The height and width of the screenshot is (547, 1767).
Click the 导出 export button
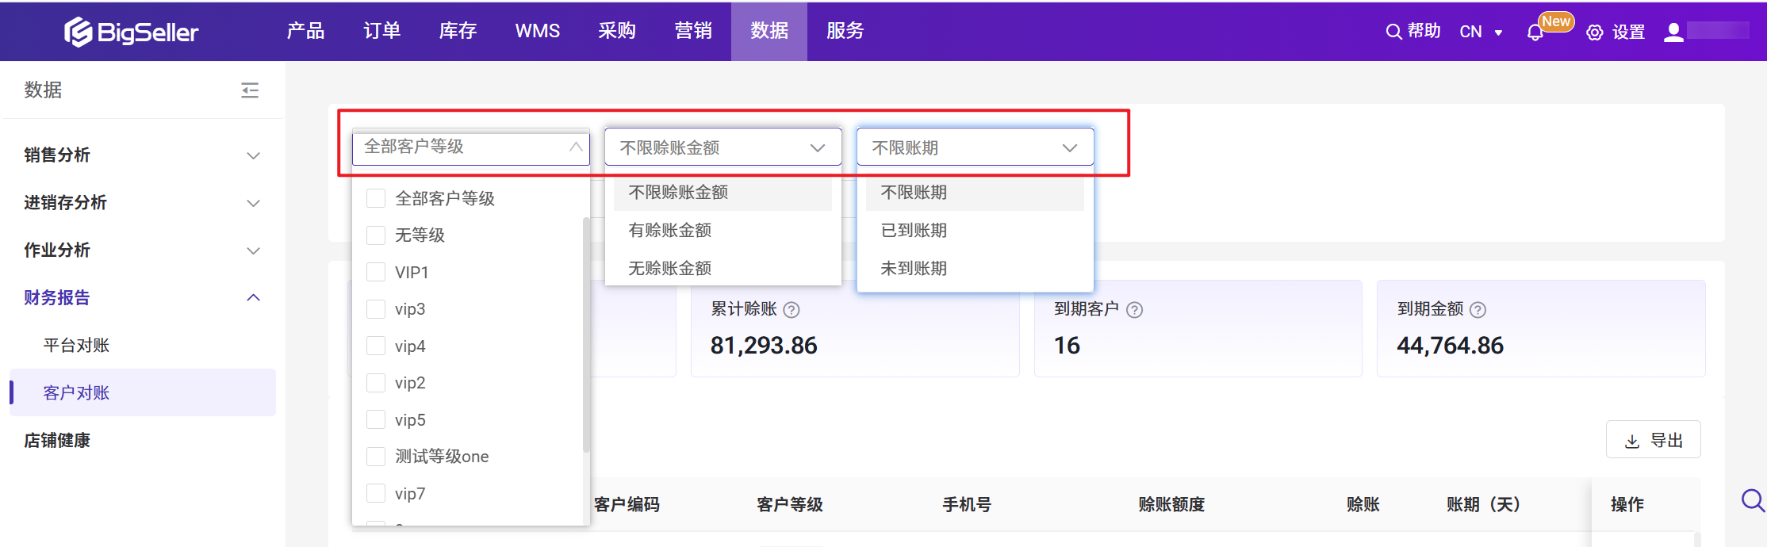[1653, 440]
